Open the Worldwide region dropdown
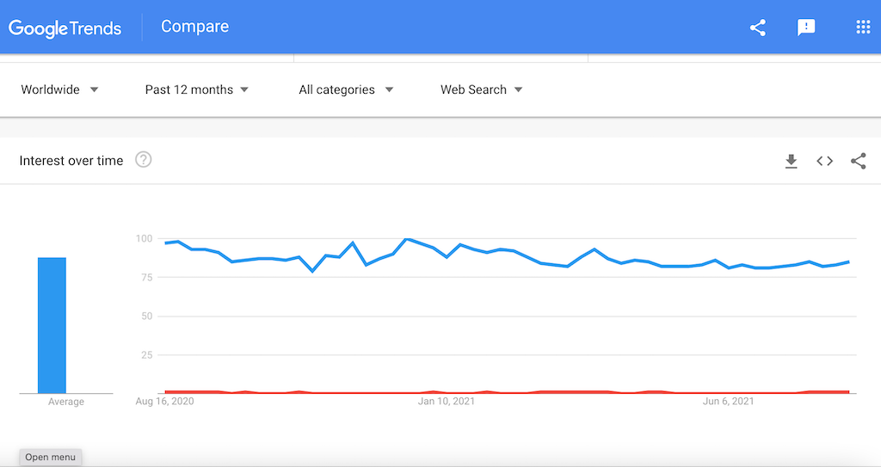Image resolution: width=881 pixels, height=467 pixels. click(x=59, y=89)
